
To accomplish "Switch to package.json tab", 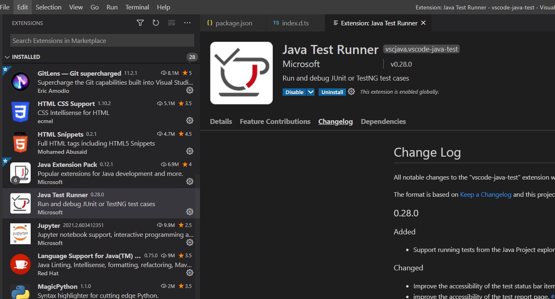I will click(x=233, y=23).
